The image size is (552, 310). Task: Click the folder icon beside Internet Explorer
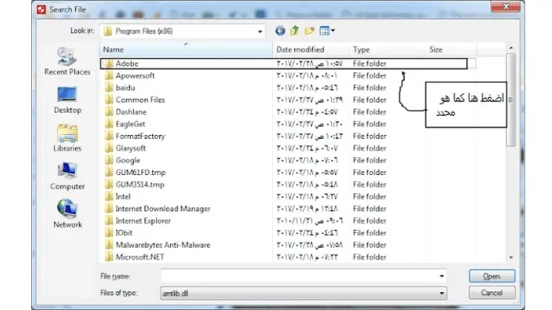click(108, 221)
